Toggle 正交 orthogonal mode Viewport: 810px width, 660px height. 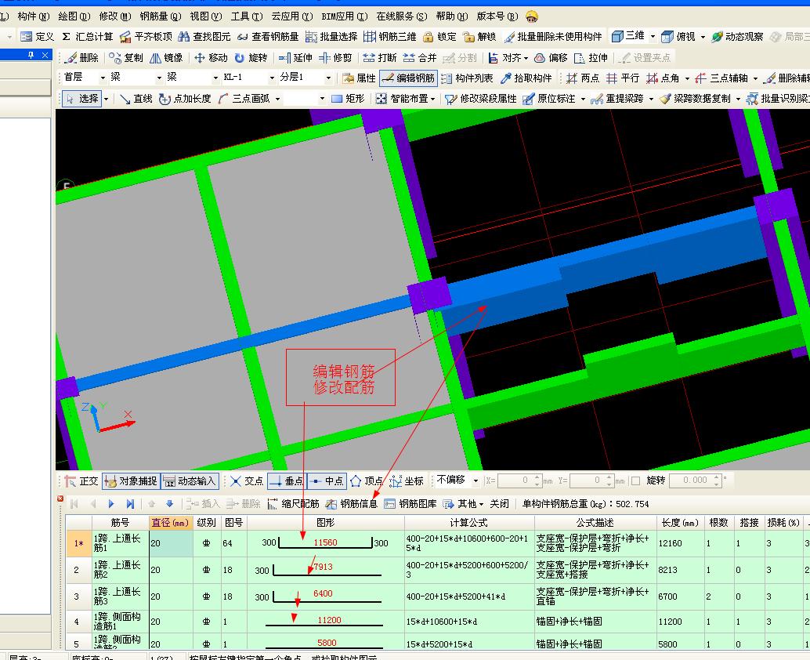click(x=81, y=481)
